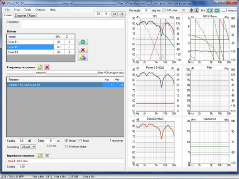Screen dimensions: 239x179
Task: Click the impedance response clear X icon
Action: pyautogui.click(x=47, y=156)
